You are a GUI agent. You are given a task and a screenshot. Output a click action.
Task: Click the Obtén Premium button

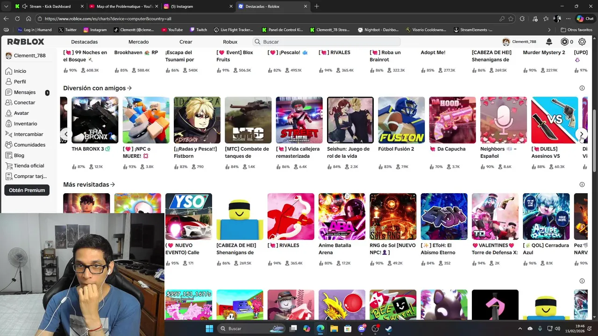(27, 190)
